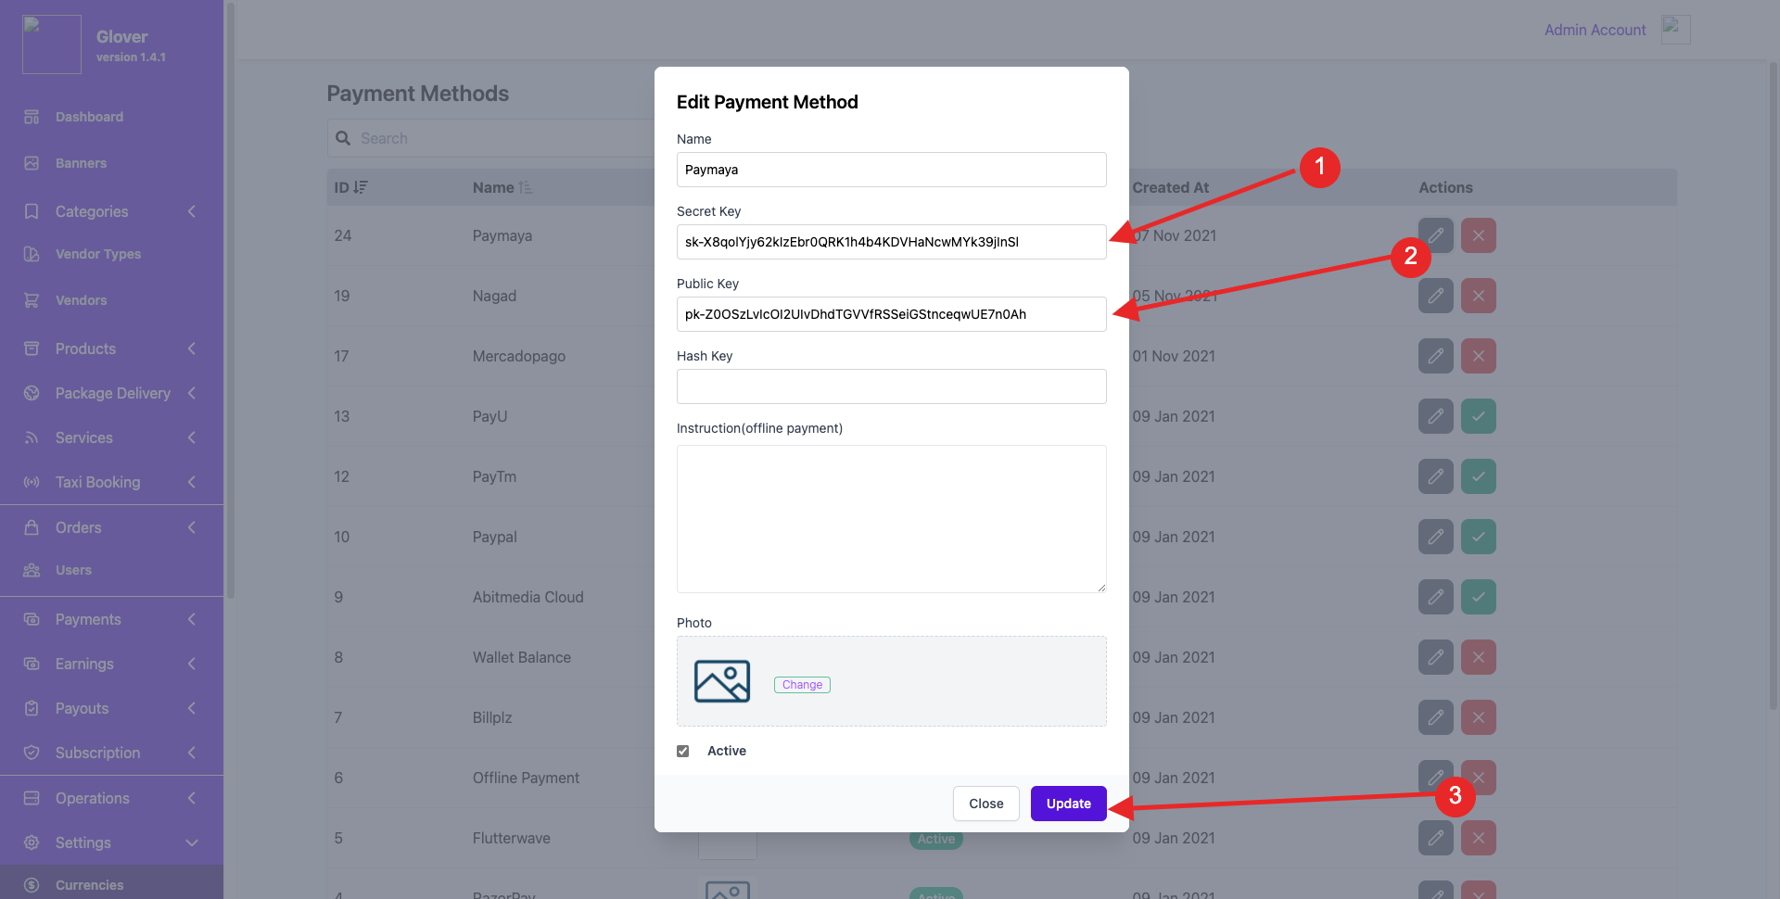Click the green checkmark icon for PayU row
The width and height of the screenshot is (1780, 899).
coord(1478,416)
